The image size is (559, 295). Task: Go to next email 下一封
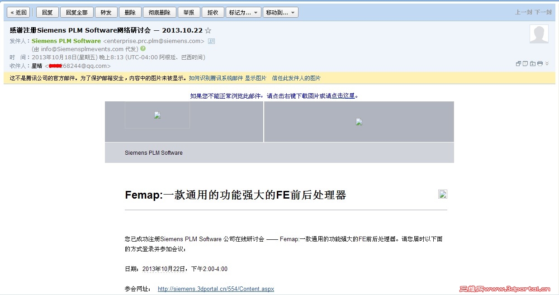pyautogui.click(x=543, y=13)
